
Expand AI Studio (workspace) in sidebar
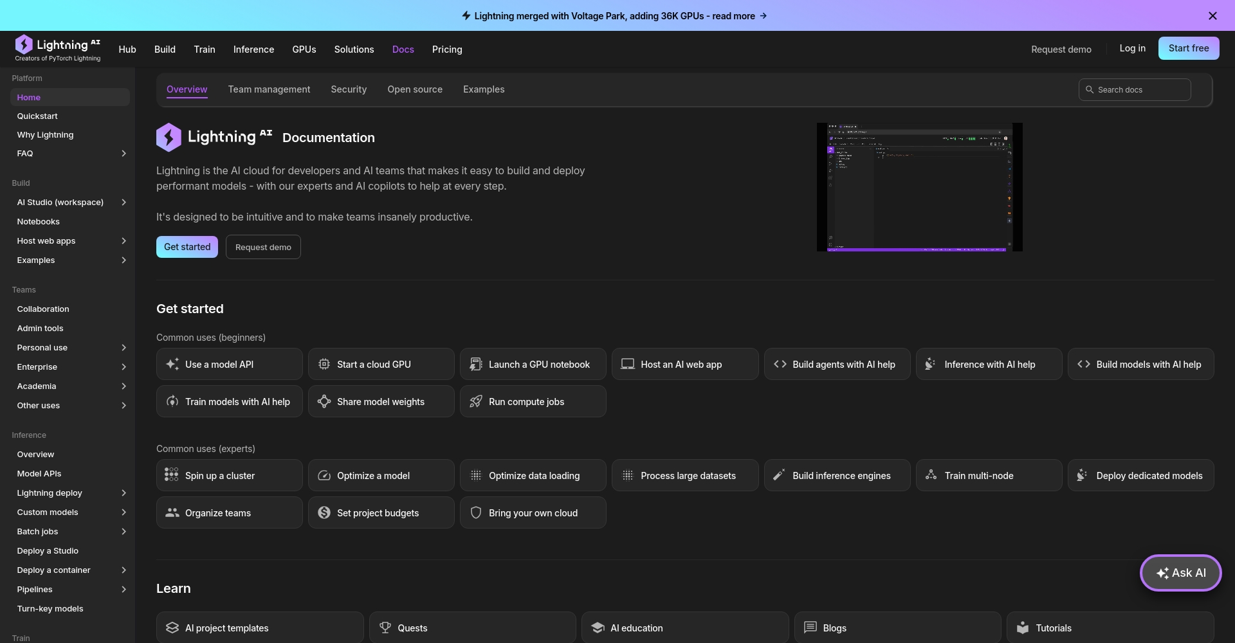123,202
